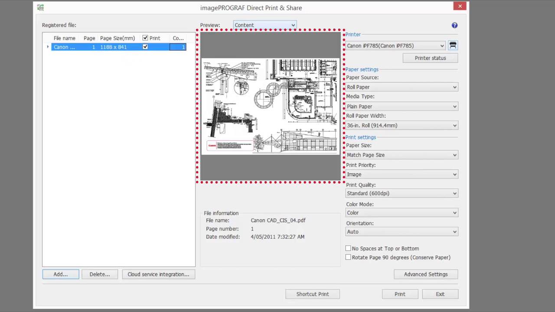
Task: Open the Paper Size dropdown
Action: [x=402, y=155]
